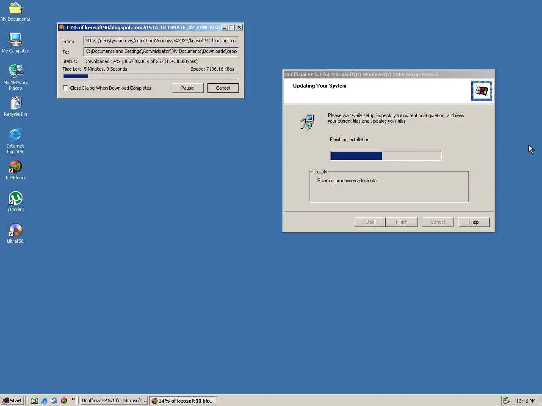542x406 pixels.
Task: Click the Back button in Setup Wizard
Action: [x=370, y=222]
